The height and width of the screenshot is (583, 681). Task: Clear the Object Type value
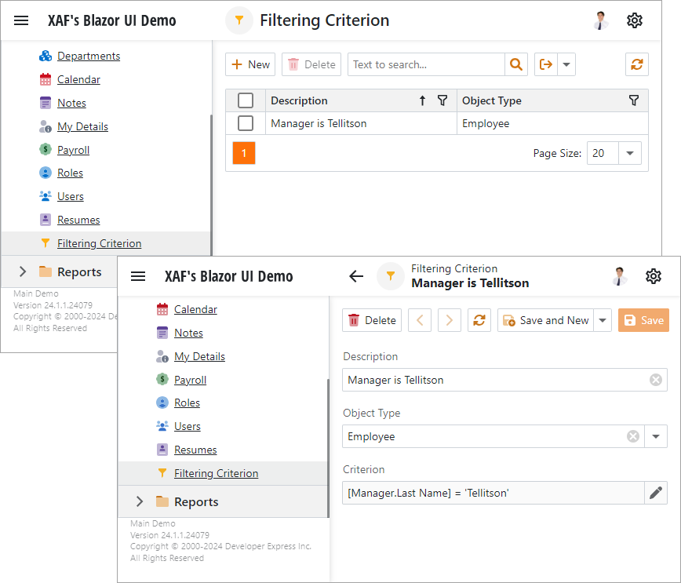click(633, 436)
